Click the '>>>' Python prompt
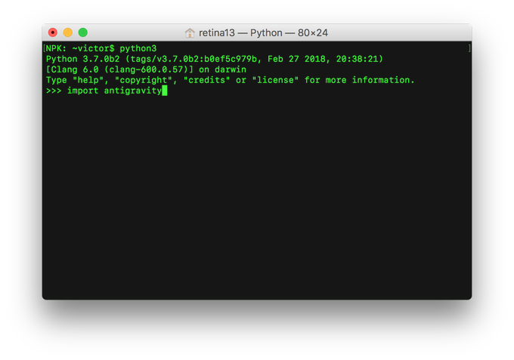 pyautogui.click(x=54, y=91)
